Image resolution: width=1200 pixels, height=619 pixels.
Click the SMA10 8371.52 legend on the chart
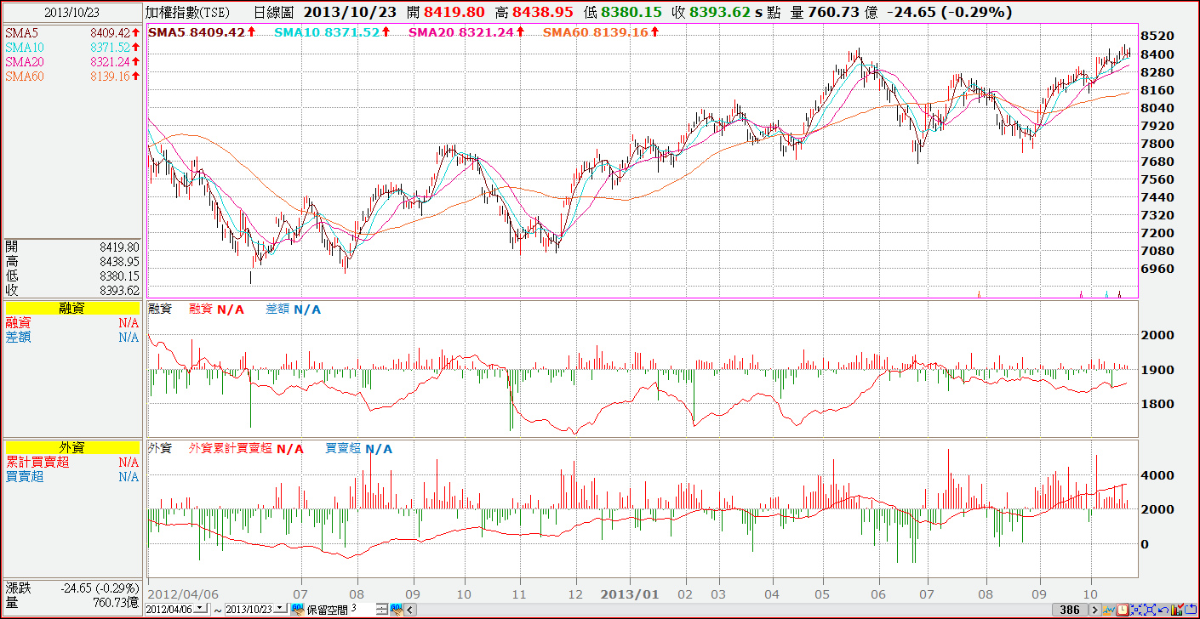coord(333,32)
